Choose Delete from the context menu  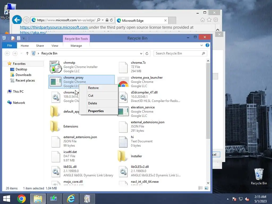[x=99, y=103]
